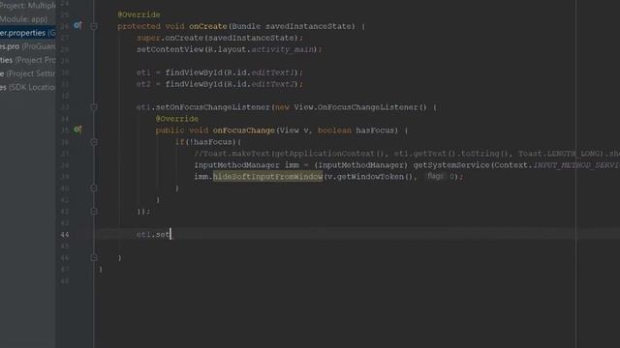Click the @Override annotation above onFocusChange
Screen dimensions: 620x348
tap(176, 119)
